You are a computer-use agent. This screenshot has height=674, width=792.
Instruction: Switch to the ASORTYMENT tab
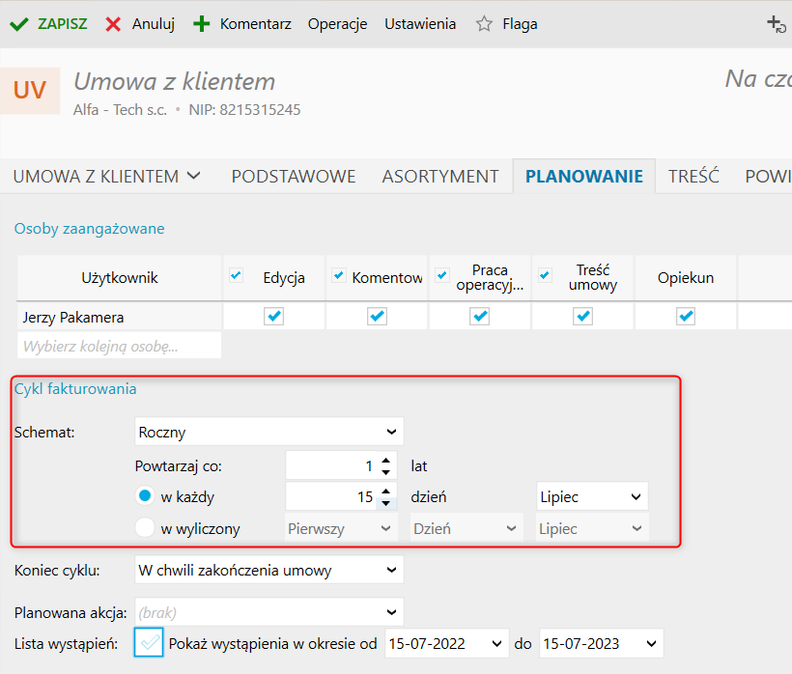[440, 176]
